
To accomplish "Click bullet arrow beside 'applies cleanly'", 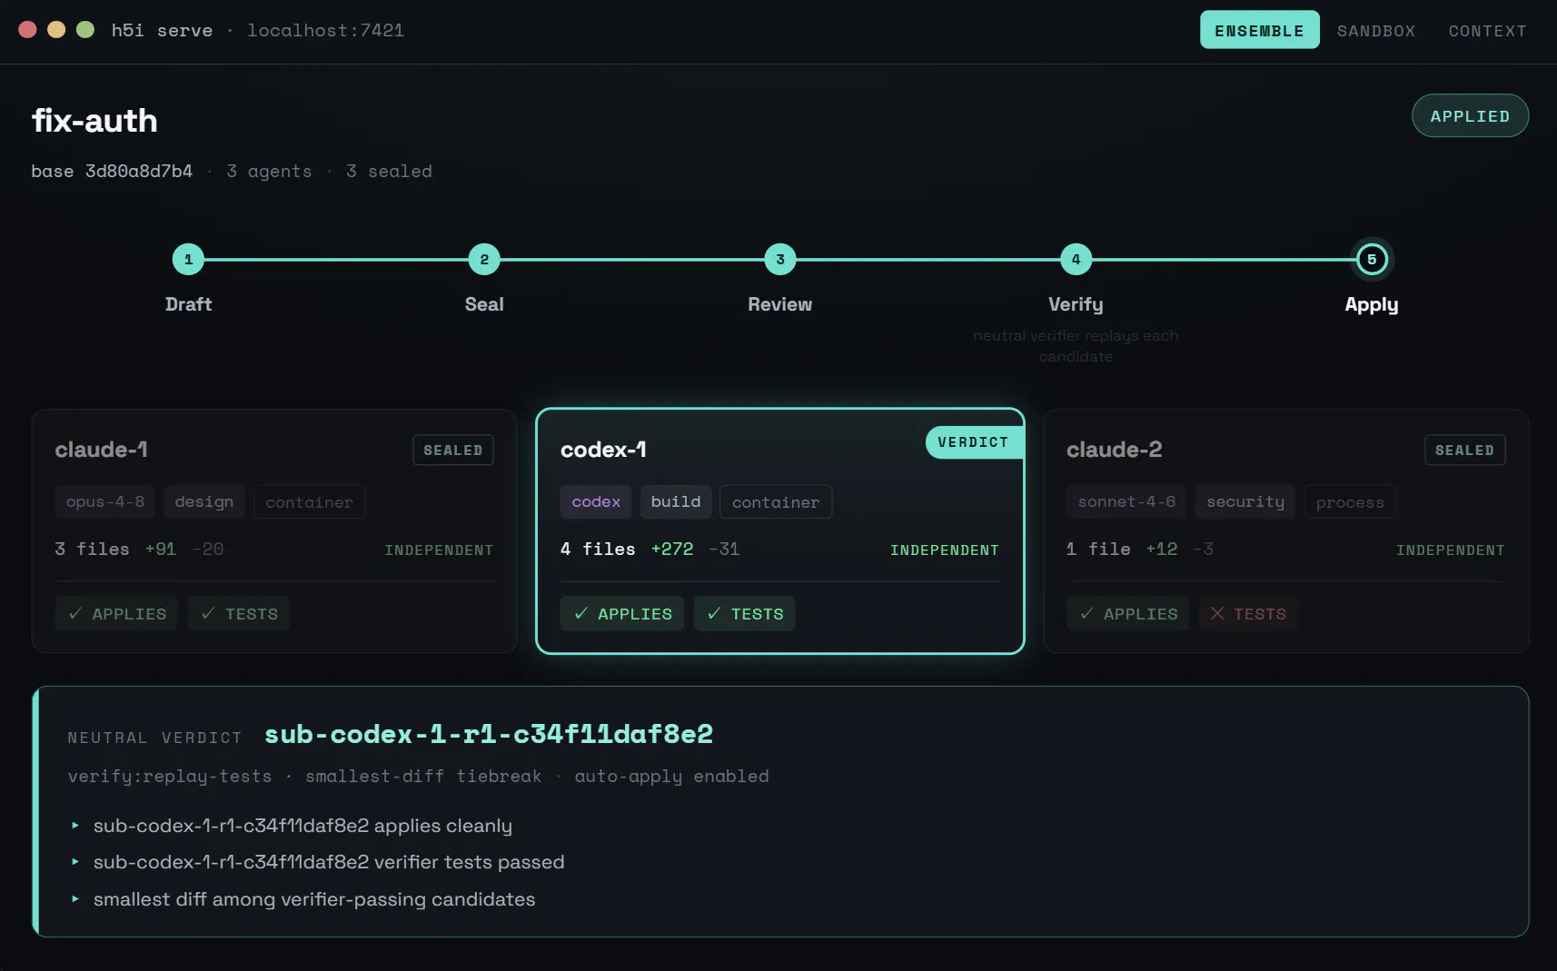I will coord(75,825).
